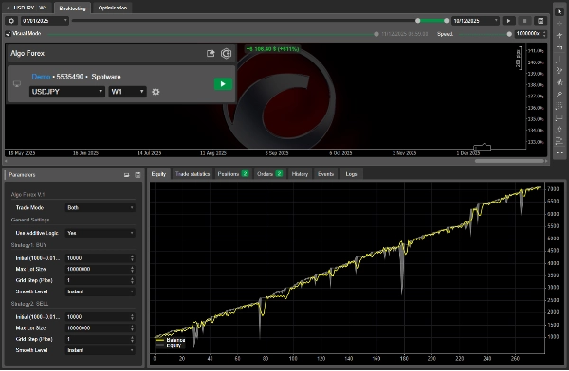Click the date range end handle
569x371 pixels.
click(447, 21)
